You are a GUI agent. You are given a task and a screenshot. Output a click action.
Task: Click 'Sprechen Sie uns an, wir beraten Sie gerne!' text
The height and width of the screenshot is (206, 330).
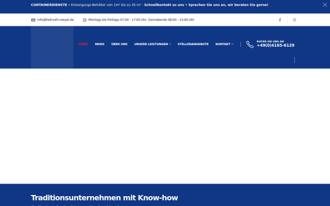pyautogui.click(x=228, y=5)
